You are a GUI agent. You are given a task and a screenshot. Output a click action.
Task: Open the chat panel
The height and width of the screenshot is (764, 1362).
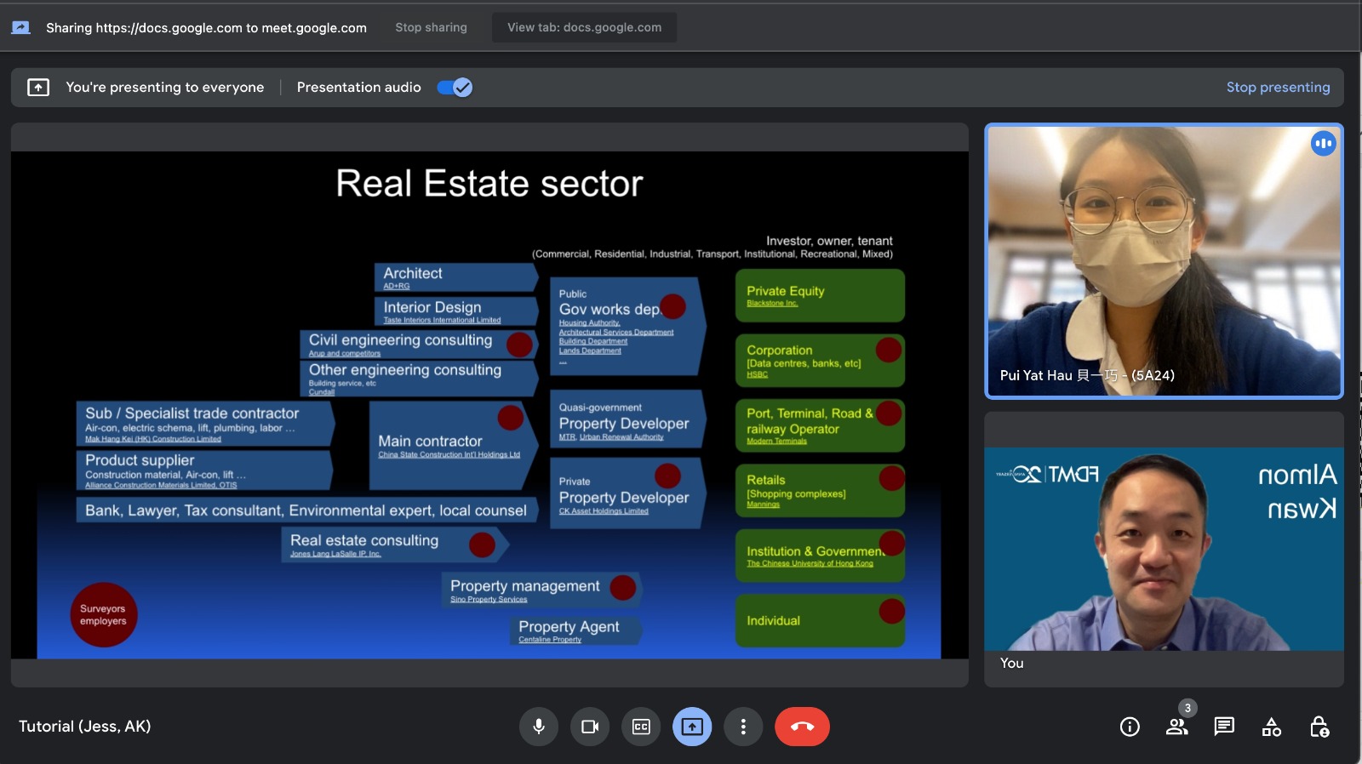(1224, 727)
